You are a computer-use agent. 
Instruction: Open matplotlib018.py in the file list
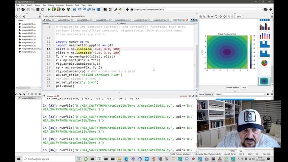(29, 24)
